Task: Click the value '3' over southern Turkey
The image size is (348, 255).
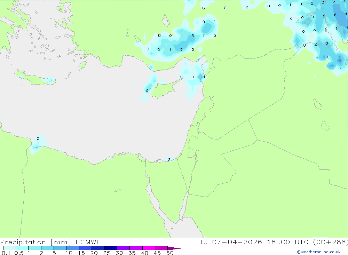Action: pyautogui.click(x=193, y=36)
